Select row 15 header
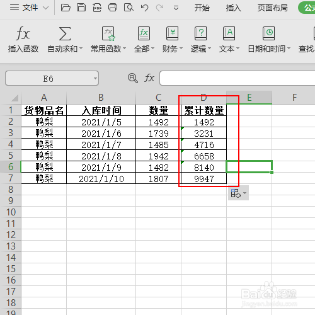Viewport: 315px width, 315px height. (x=11, y=269)
